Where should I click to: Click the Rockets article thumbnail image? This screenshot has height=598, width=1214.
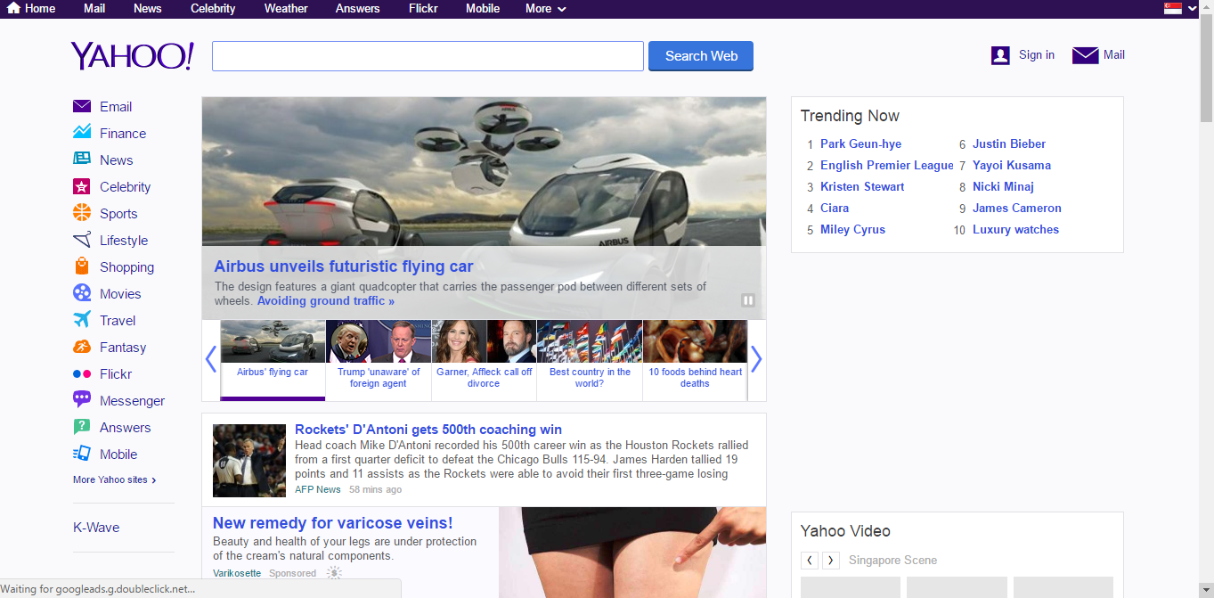(x=249, y=461)
